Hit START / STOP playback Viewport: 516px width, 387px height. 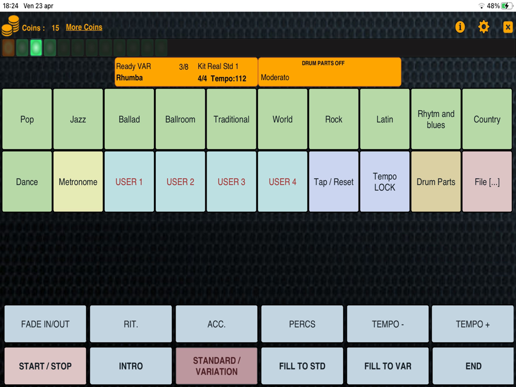45,366
